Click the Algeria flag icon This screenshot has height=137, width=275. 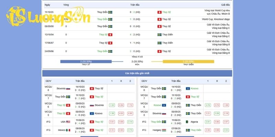tap(188, 122)
